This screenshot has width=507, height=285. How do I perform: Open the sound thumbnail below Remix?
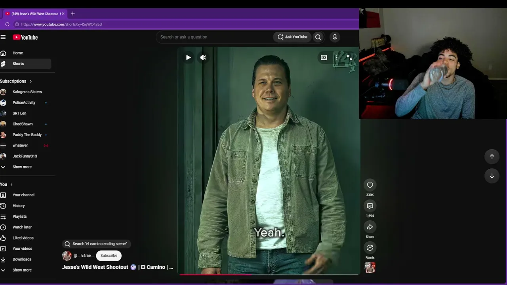click(370, 268)
